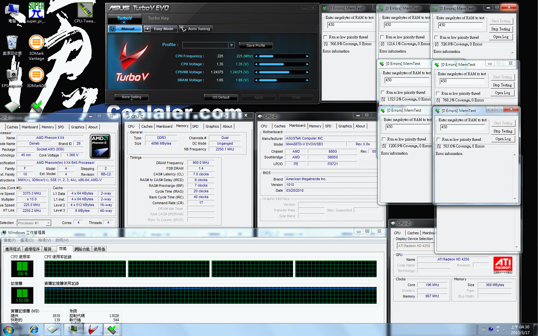
Task: Switch to the Turbo Key tab
Action: click(x=158, y=18)
